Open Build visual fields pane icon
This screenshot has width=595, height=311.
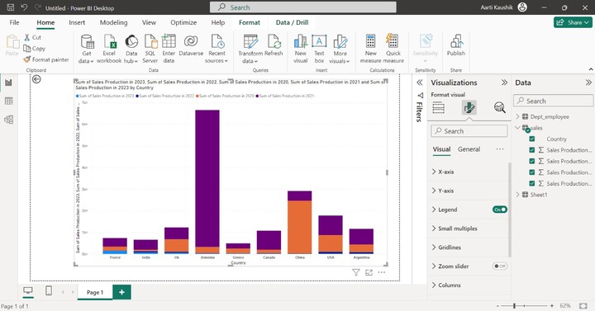(x=438, y=108)
